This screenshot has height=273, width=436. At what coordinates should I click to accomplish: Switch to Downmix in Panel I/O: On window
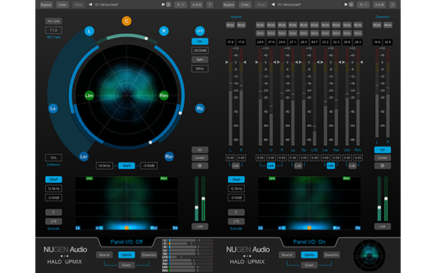coord(332,255)
